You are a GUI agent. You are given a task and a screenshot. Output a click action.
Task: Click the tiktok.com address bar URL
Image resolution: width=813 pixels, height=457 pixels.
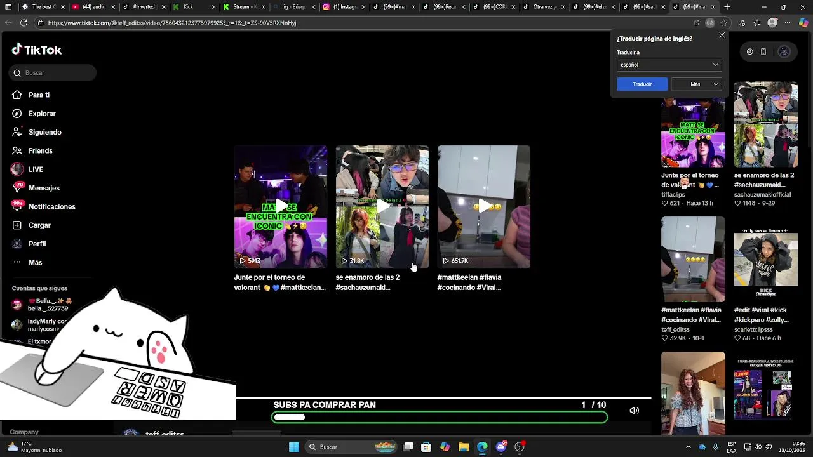click(171, 23)
